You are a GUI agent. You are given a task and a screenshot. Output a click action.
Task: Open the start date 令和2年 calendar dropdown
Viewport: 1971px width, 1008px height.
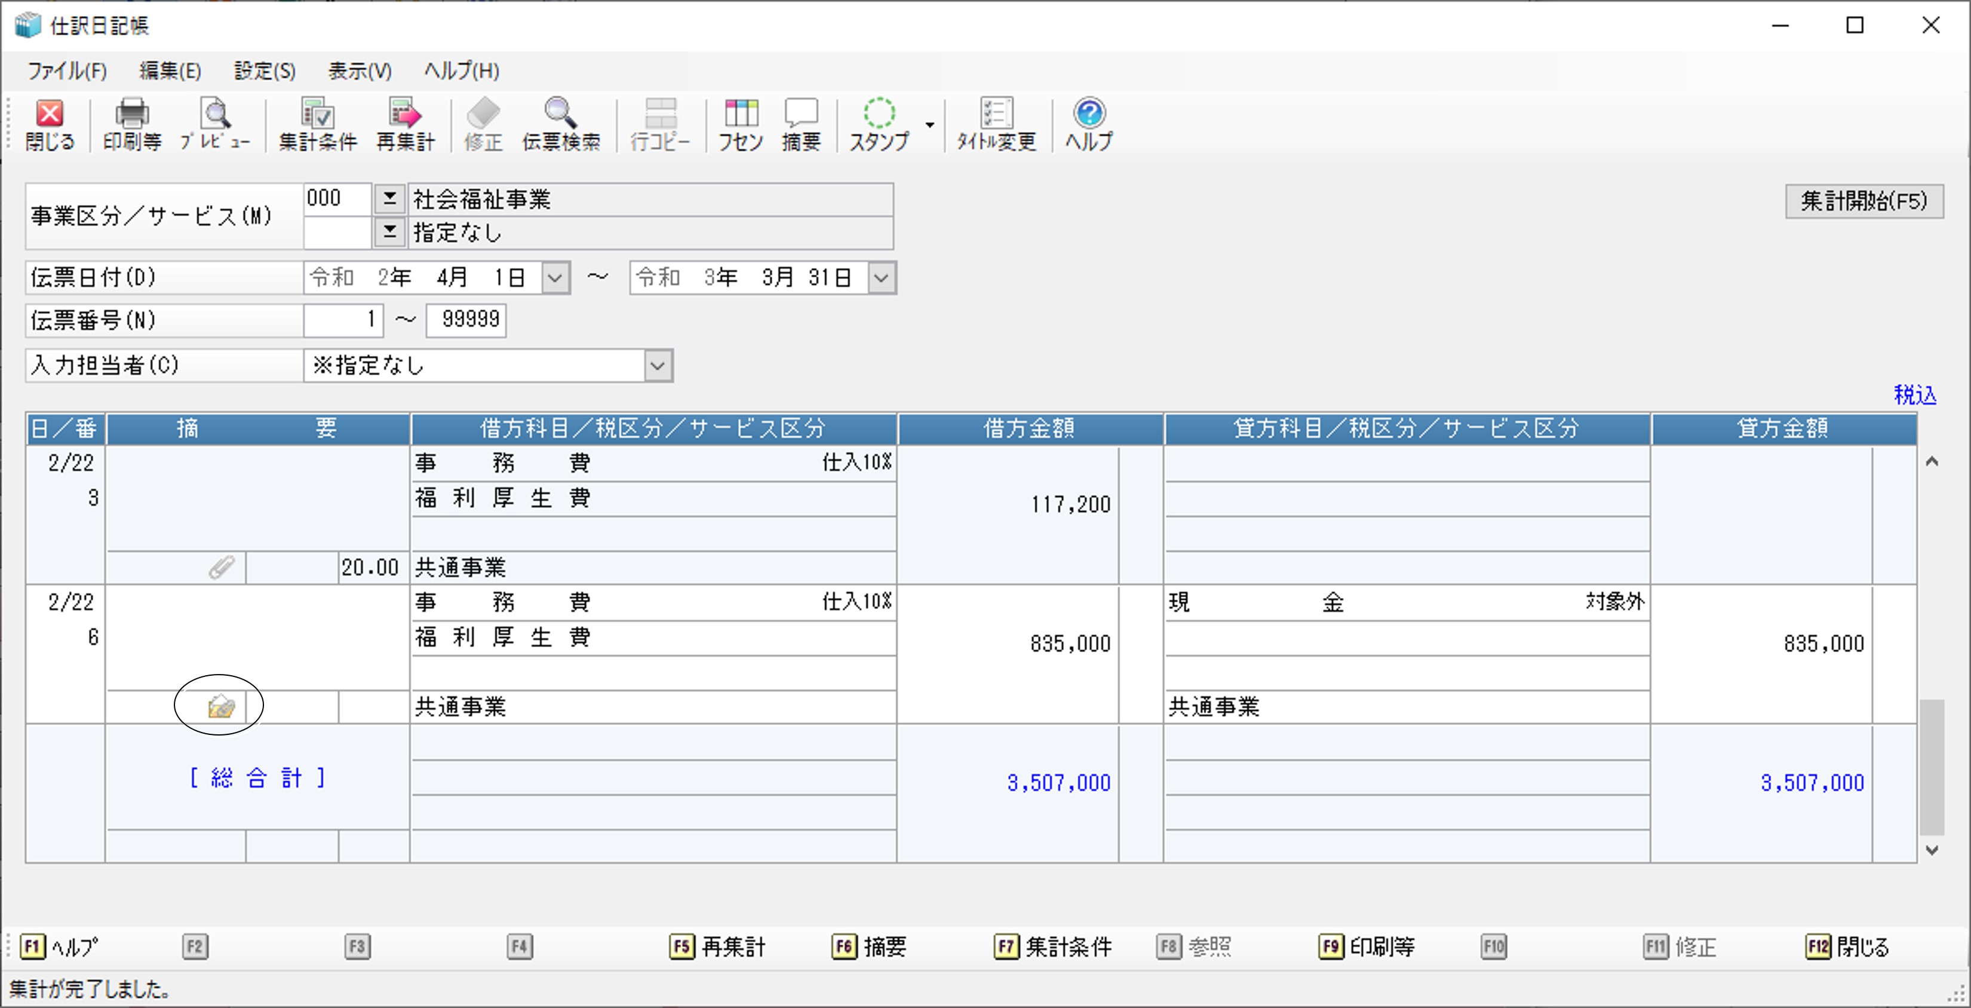click(555, 278)
